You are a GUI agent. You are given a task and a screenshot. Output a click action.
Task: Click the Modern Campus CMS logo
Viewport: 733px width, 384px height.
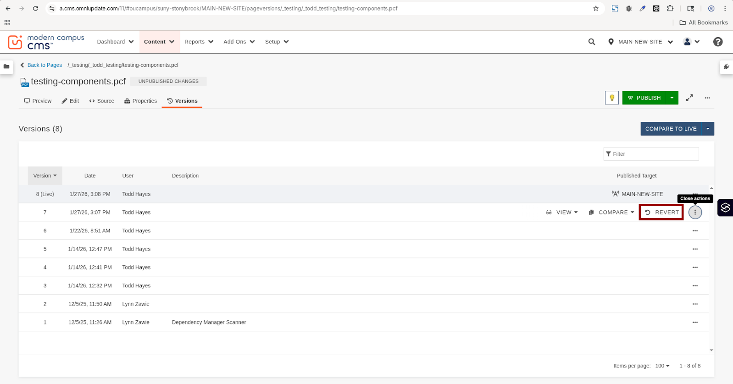(46, 42)
